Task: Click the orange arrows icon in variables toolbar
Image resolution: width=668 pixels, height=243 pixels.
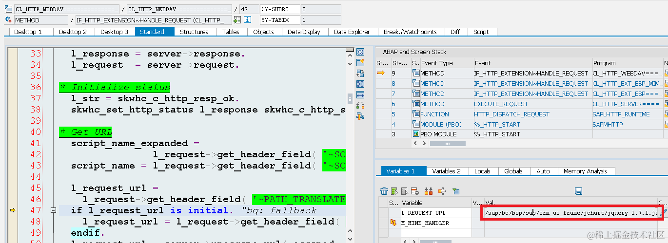Action: pos(429,191)
